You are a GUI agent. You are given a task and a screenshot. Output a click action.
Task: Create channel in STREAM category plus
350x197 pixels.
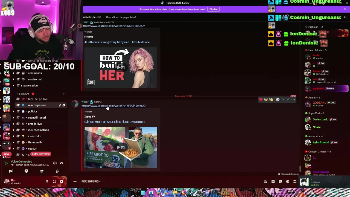click(x=64, y=94)
